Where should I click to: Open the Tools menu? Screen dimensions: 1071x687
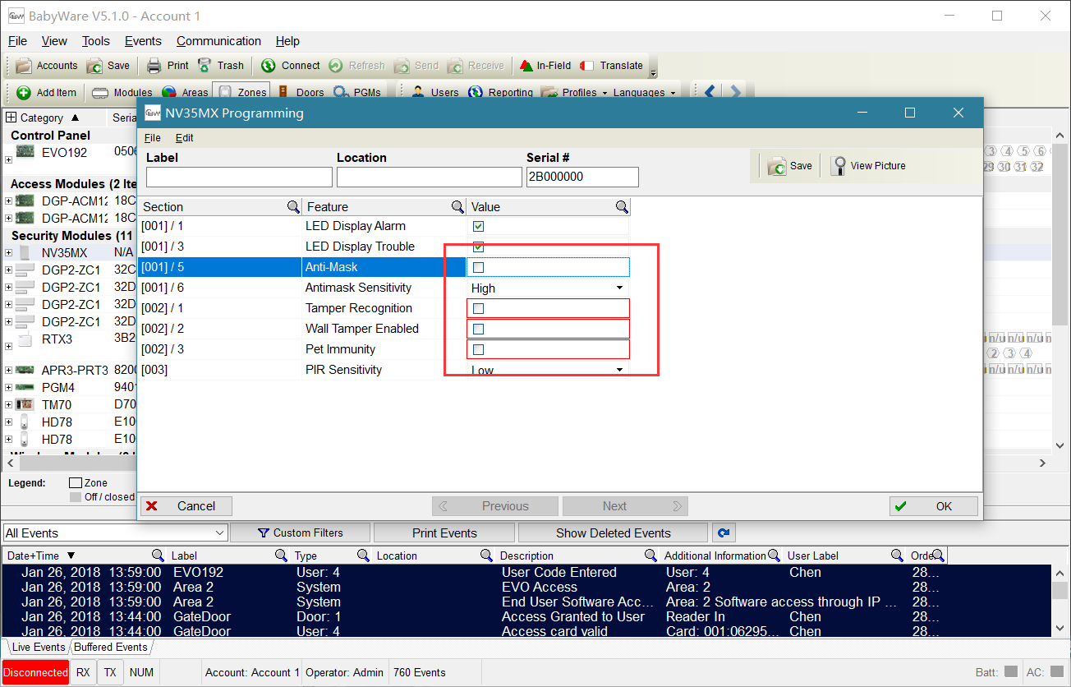[96, 41]
